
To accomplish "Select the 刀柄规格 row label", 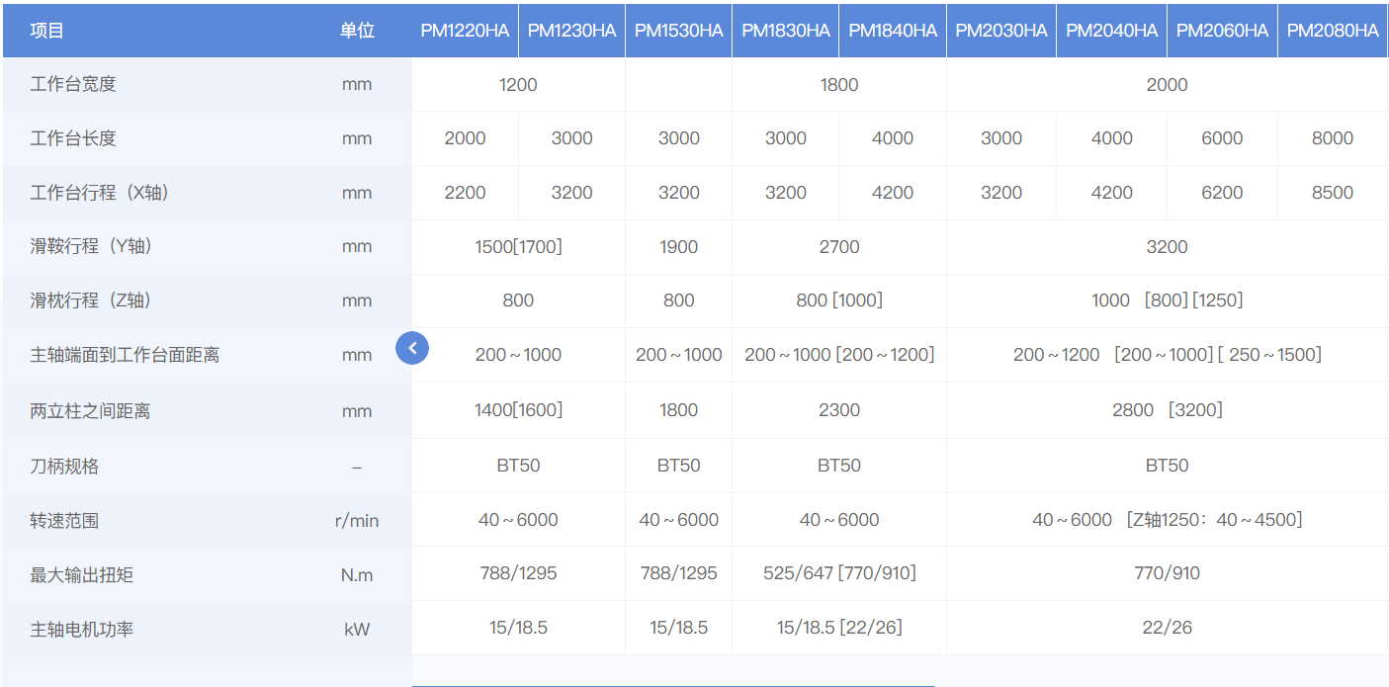I will 64,467.
